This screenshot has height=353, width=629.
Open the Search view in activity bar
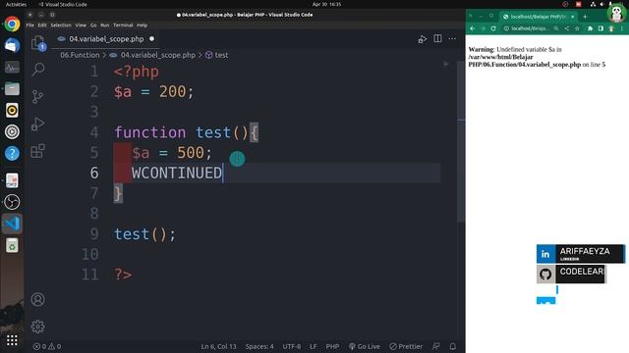point(38,70)
